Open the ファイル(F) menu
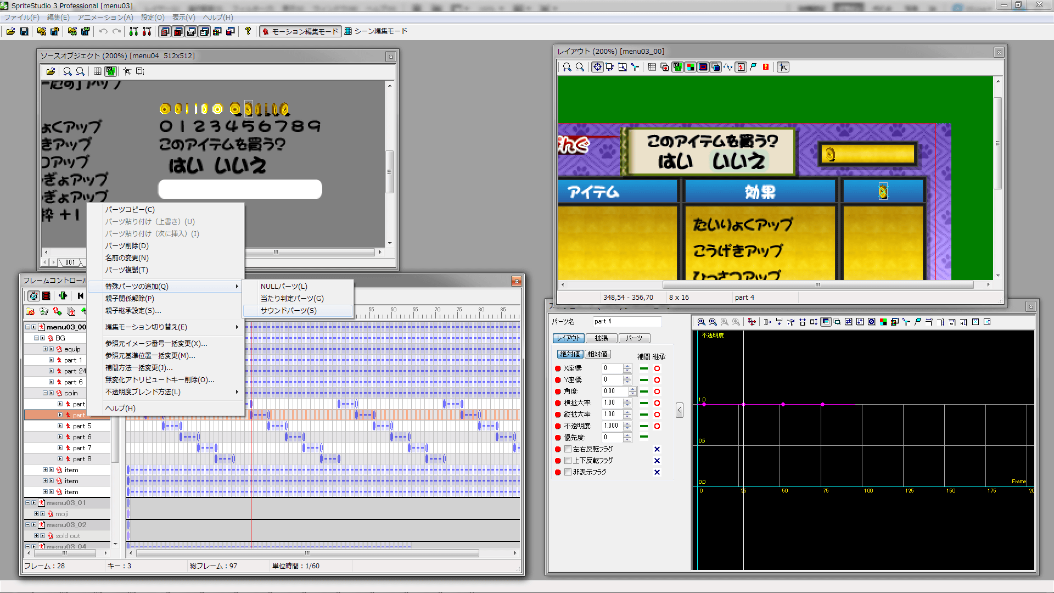 [x=22, y=18]
